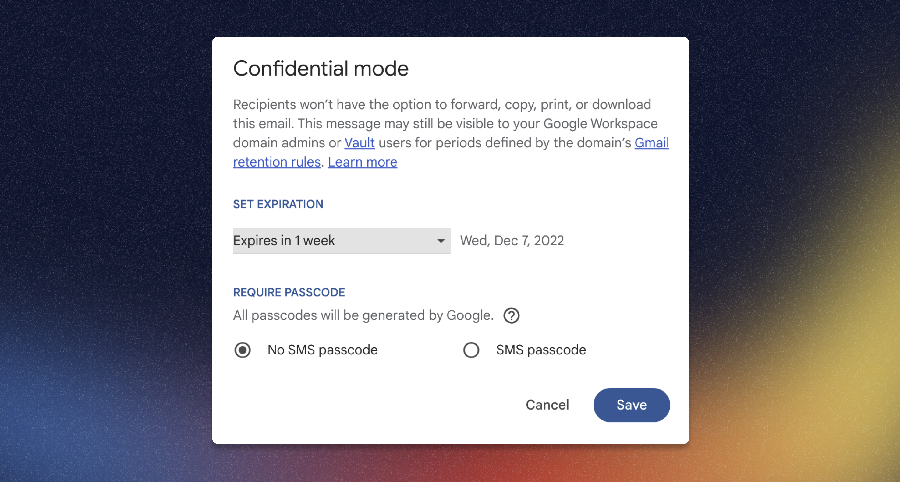Click the "No SMS passcode" label text
The width and height of the screenshot is (900, 482).
pos(322,350)
